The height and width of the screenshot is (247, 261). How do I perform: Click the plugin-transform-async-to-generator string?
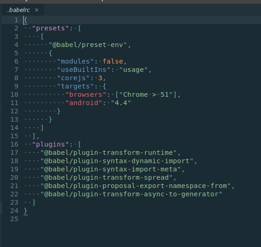(131, 194)
